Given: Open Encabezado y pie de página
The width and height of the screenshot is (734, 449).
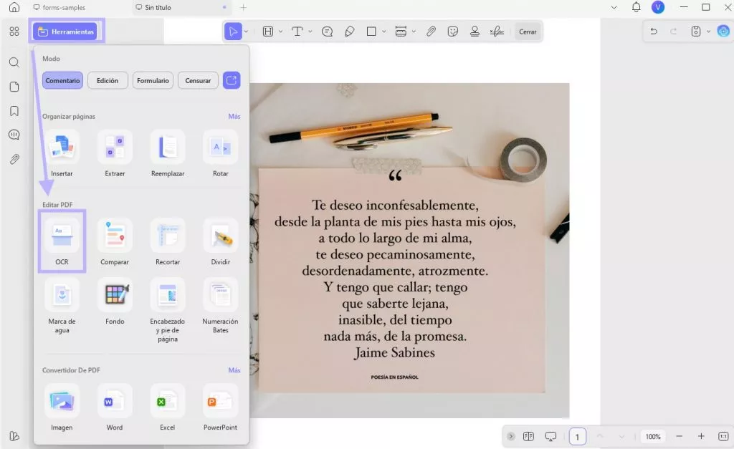Looking at the screenshot, I should coord(168,310).
